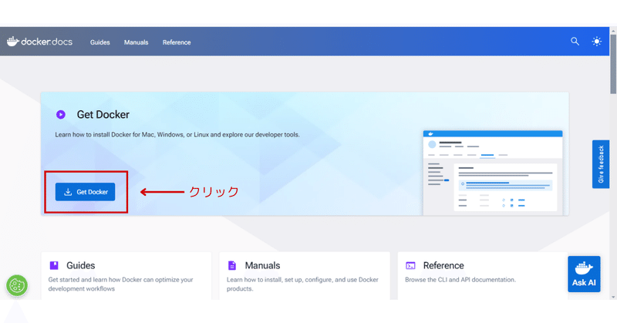Open the Guides card title
The height and width of the screenshot is (323, 617).
click(81, 265)
